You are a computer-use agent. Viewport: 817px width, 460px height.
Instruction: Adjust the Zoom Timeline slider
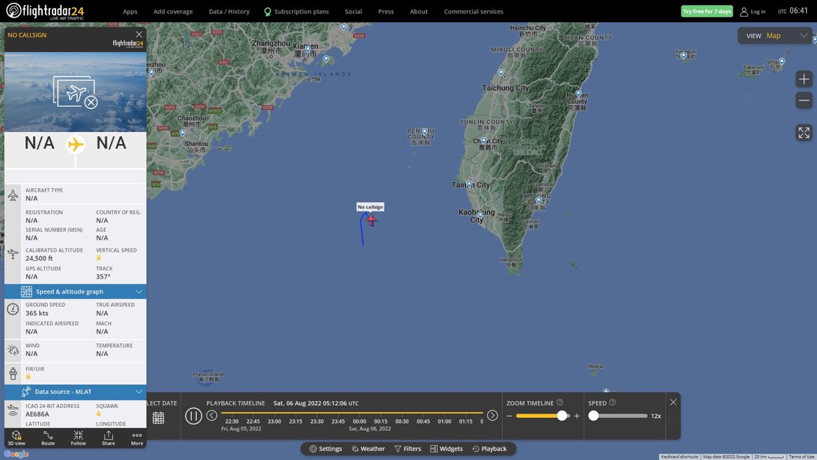[x=562, y=416]
